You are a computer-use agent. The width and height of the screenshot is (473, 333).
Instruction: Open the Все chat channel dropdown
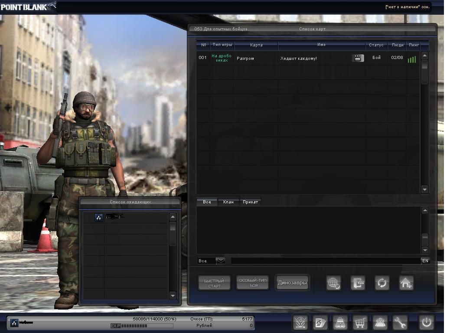pos(221,261)
